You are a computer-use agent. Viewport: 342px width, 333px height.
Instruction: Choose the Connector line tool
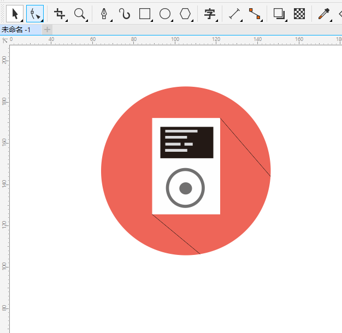coord(255,14)
